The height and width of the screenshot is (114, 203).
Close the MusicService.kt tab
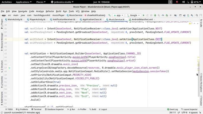pyautogui.click(x=126, y=19)
